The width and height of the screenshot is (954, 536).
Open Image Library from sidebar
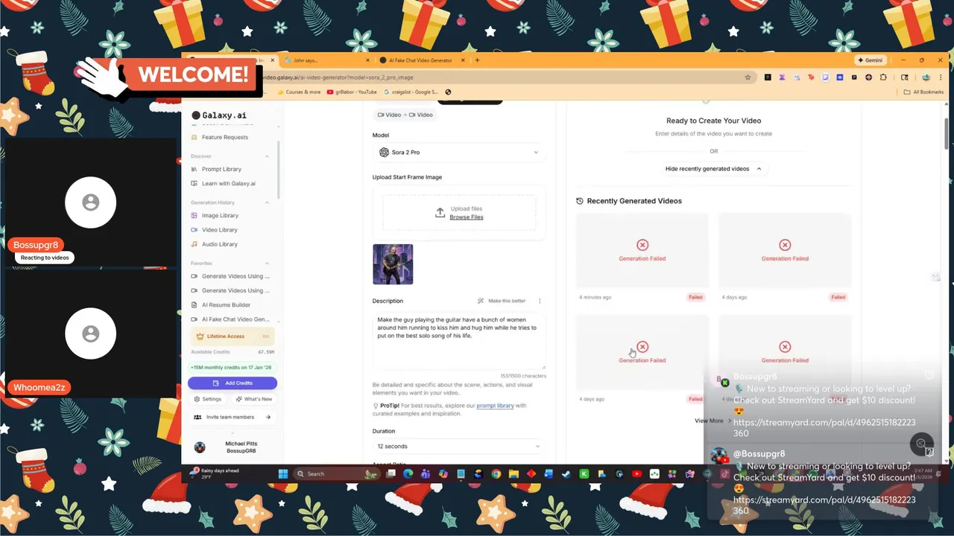[215, 215]
